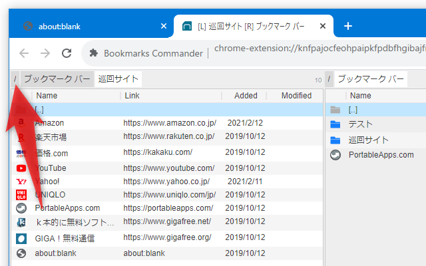Select the 楽天市場 bookmark name
Viewport: 426px width, 266px height.
pos(51,138)
